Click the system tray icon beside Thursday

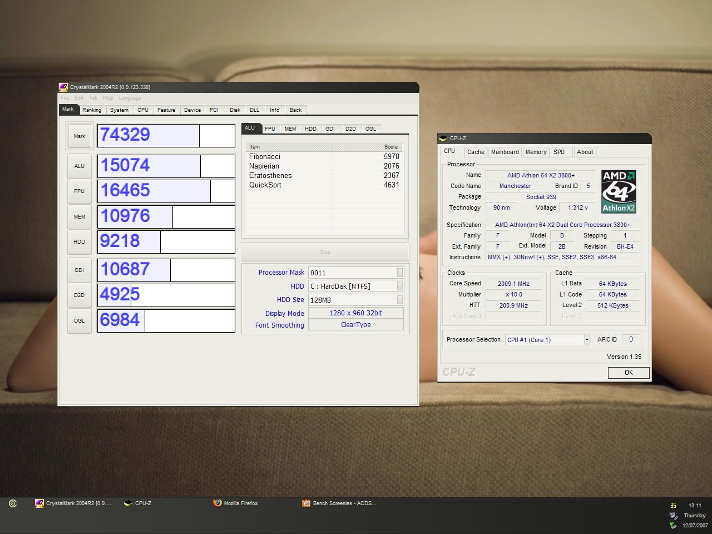point(674,516)
